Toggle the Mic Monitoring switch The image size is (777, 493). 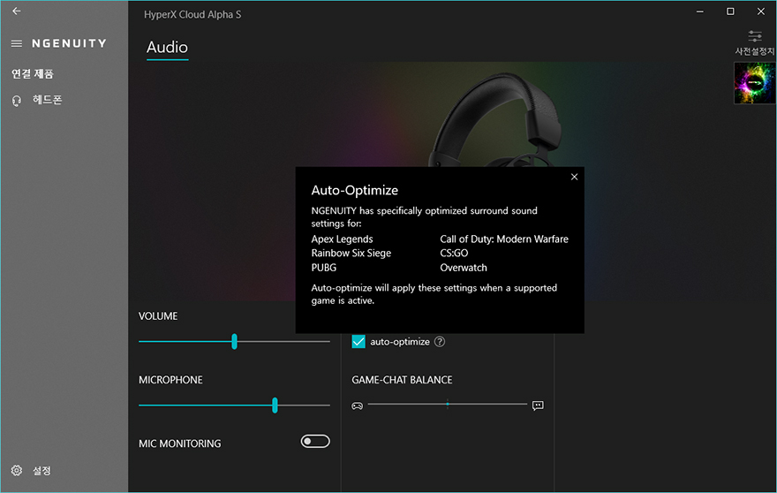pyautogui.click(x=315, y=441)
